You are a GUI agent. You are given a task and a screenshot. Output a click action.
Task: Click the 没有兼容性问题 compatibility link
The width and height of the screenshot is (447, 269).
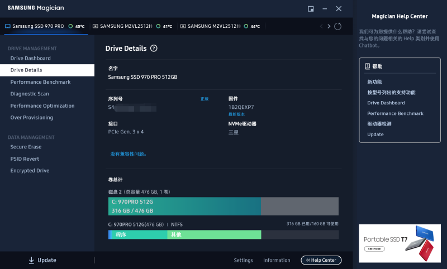point(129,154)
